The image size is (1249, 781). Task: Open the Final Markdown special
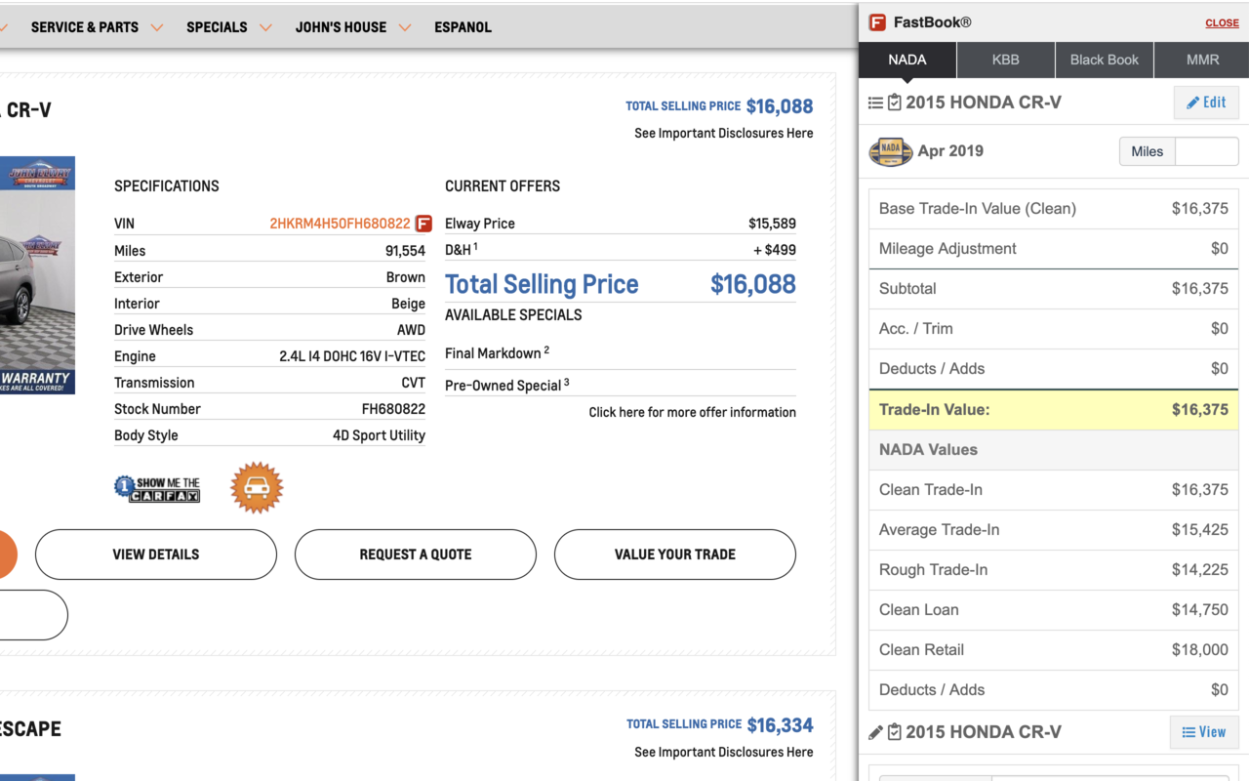[497, 352]
